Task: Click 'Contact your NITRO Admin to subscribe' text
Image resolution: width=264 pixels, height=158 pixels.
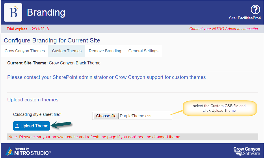Action: point(223,29)
